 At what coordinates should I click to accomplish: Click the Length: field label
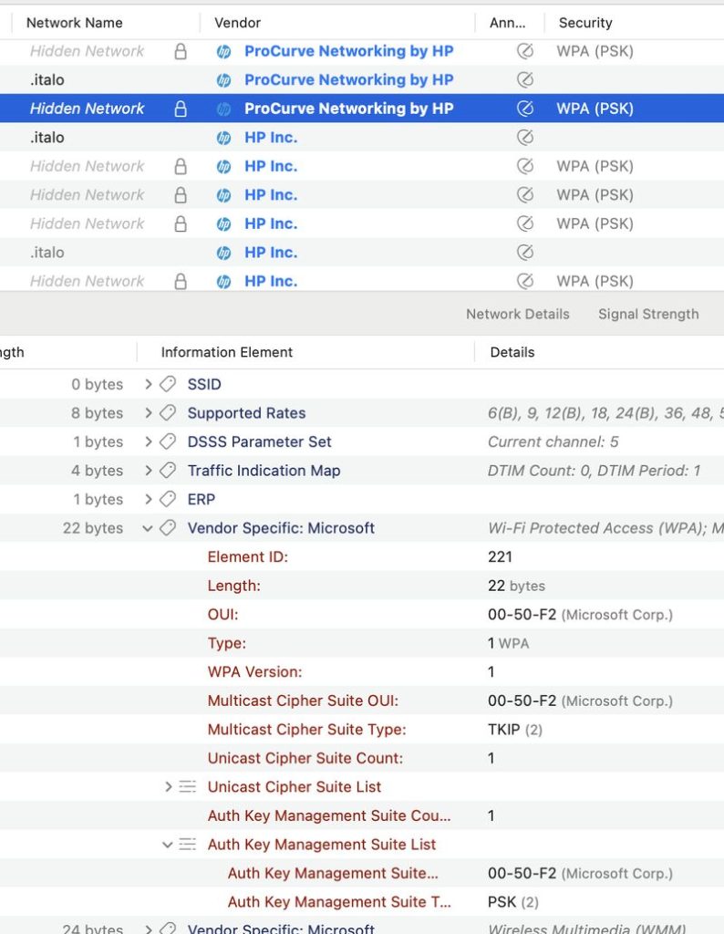pyautogui.click(x=234, y=586)
